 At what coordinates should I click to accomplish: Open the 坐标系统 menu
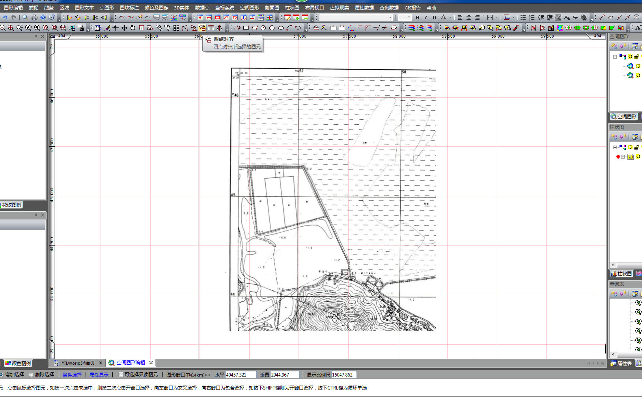[225, 7]
